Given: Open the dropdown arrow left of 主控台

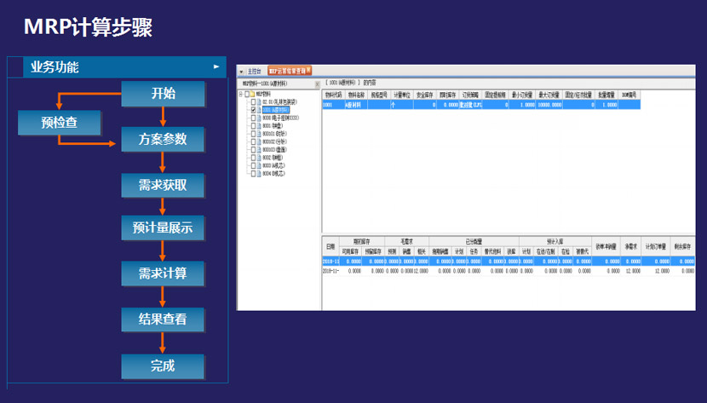Looking at the screenshot, I should click(x=241, y=72).
